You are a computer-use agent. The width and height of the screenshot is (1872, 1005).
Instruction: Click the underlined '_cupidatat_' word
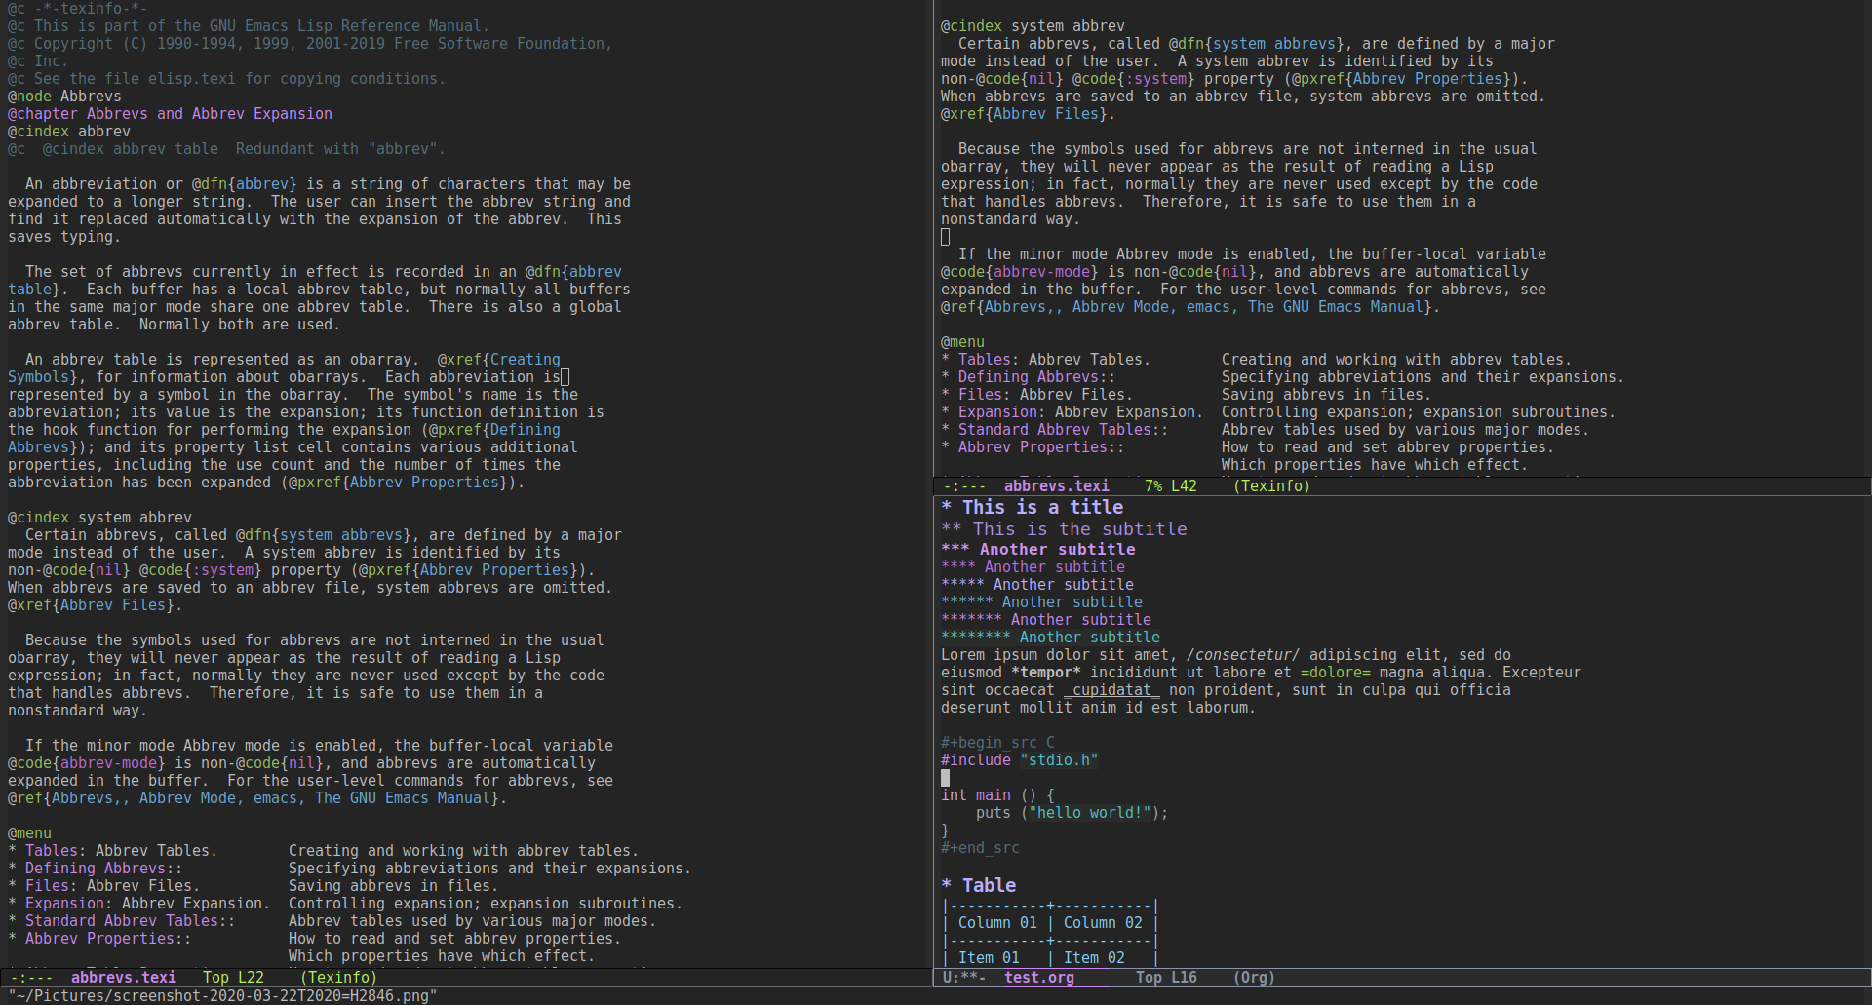[1112, 689]
